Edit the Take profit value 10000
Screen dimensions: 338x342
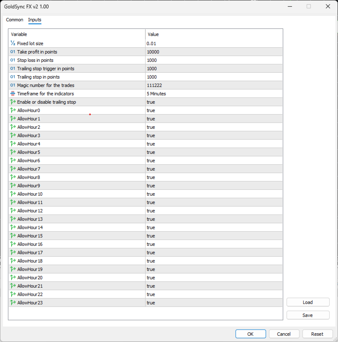tap(153, 52)
